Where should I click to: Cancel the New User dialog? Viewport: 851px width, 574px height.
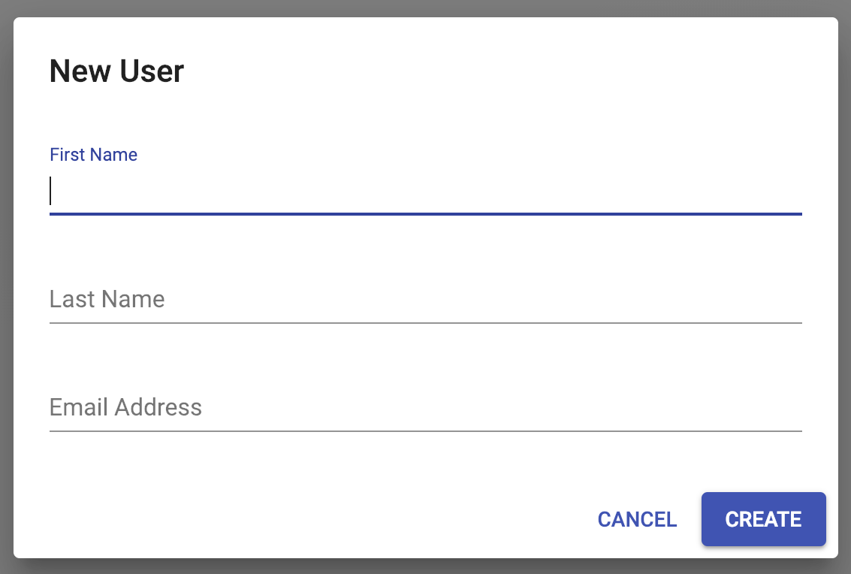(637, 519)
